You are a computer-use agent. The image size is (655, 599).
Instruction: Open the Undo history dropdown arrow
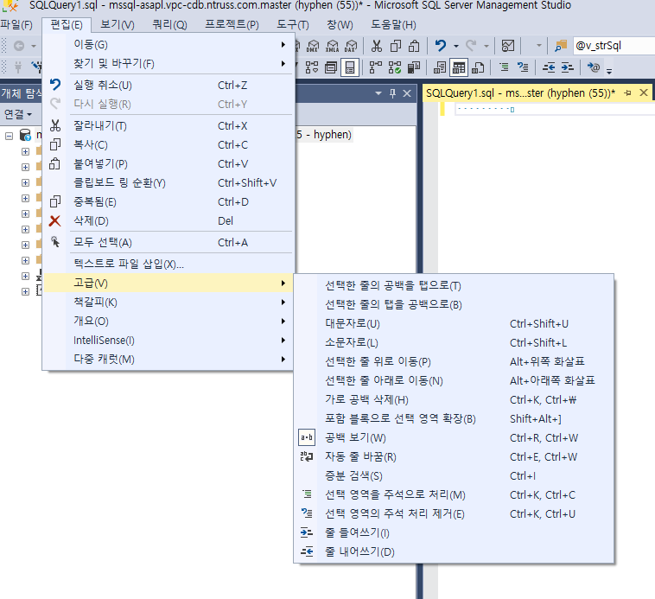pyautogui.click(x=455, y=46)
